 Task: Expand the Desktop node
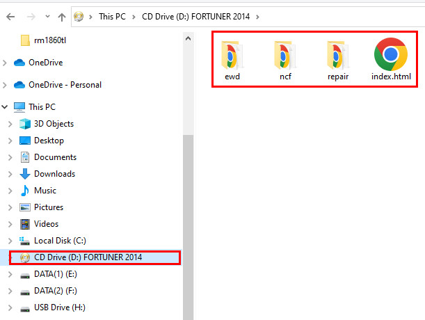[x=10, y=141]
